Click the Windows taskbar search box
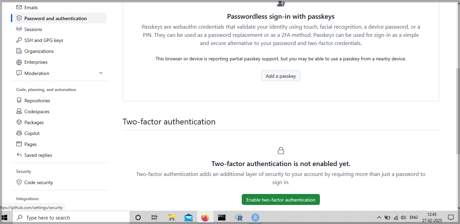460x224 pixels. [72, 218]
